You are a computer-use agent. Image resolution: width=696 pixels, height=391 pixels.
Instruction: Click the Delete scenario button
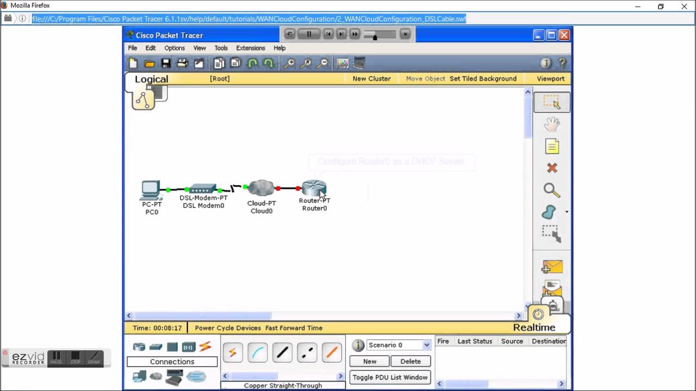pyautogui.click(x=411, y=361)
